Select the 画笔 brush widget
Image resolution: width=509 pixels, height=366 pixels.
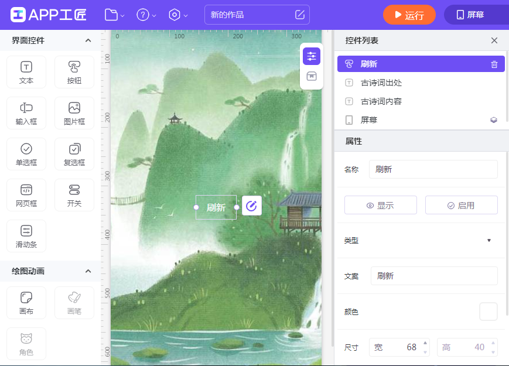coord(74,303)
